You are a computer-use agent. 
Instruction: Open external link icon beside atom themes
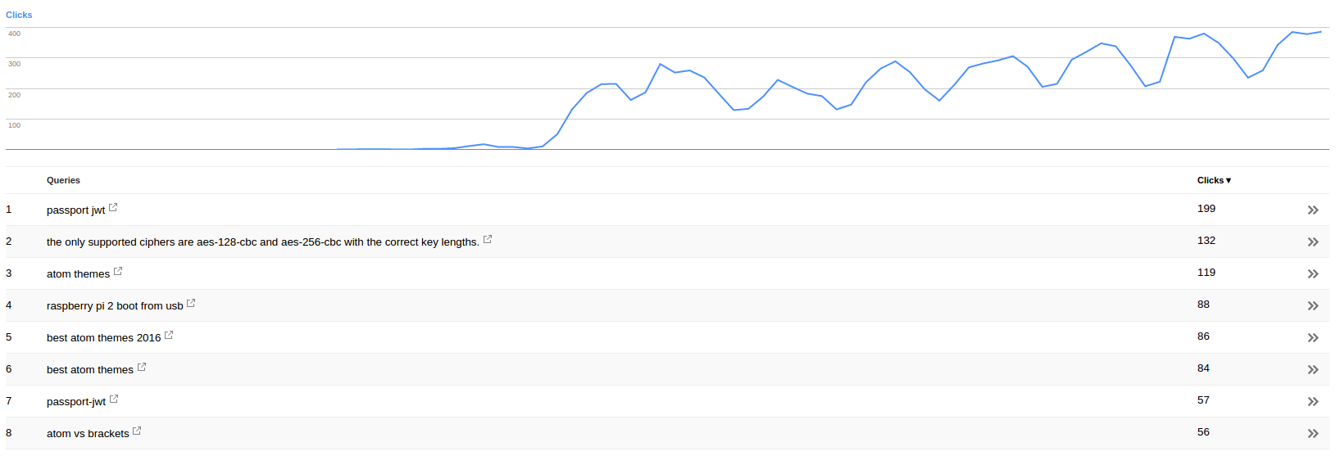118,271
